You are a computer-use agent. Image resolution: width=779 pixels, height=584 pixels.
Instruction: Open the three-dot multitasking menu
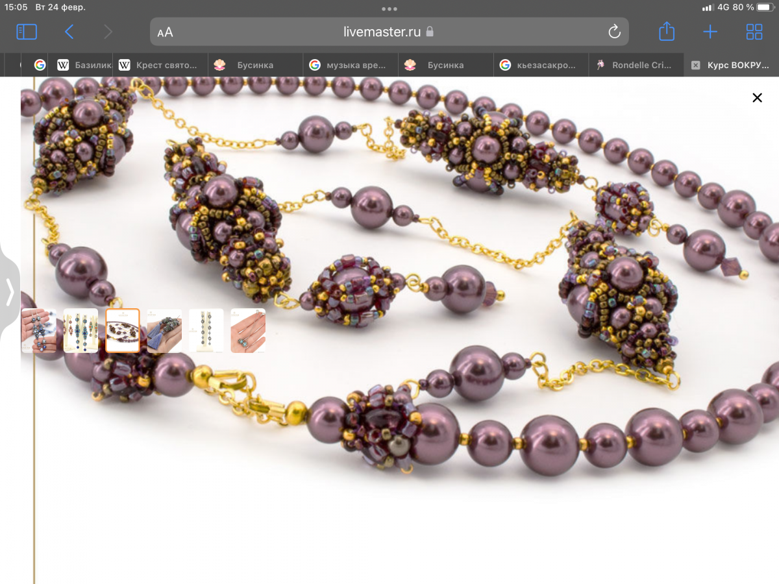point(389,9)
